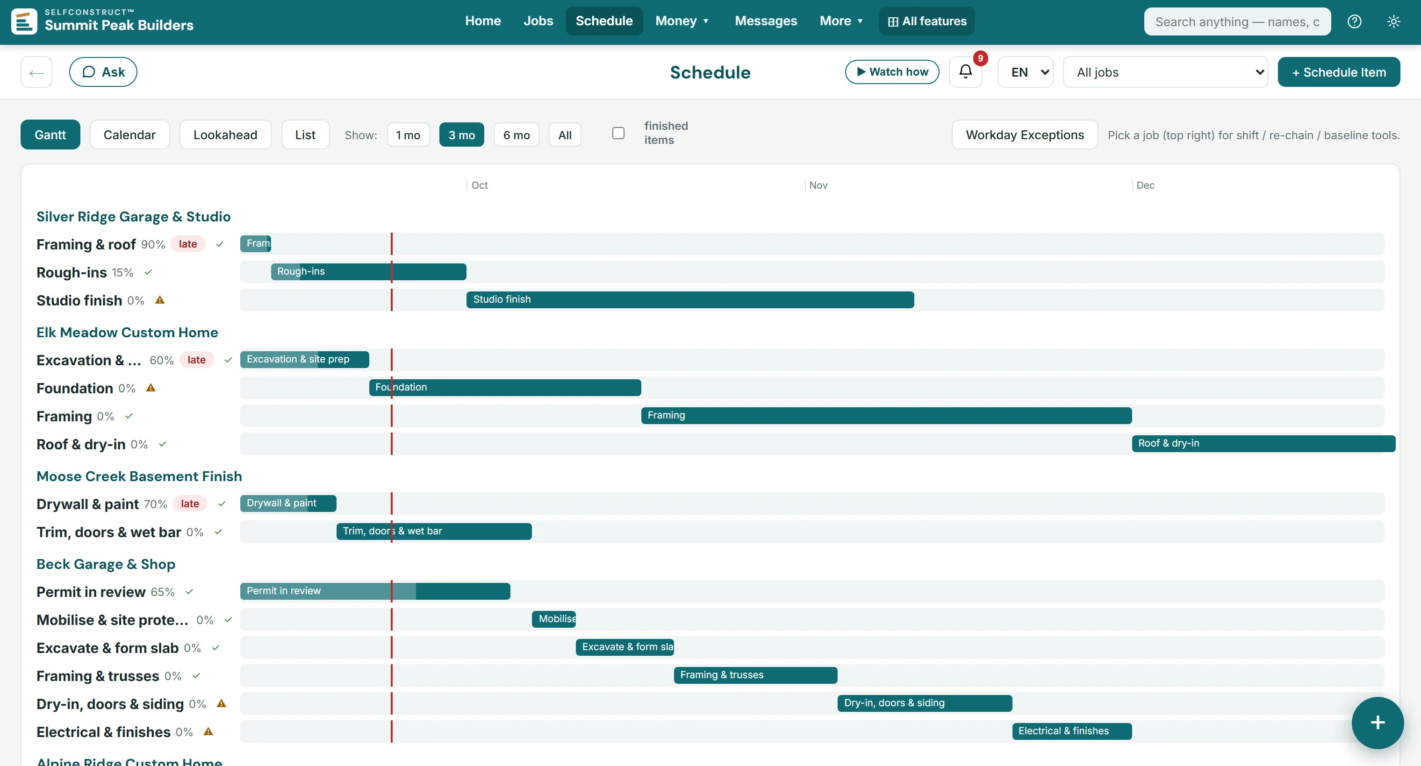Click the Ask chat button
This screenshot has width=1421, height=766.
click(x=103, y=71)
